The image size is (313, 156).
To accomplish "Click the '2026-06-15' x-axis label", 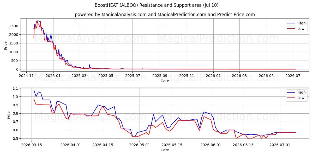I will [243, 145].
